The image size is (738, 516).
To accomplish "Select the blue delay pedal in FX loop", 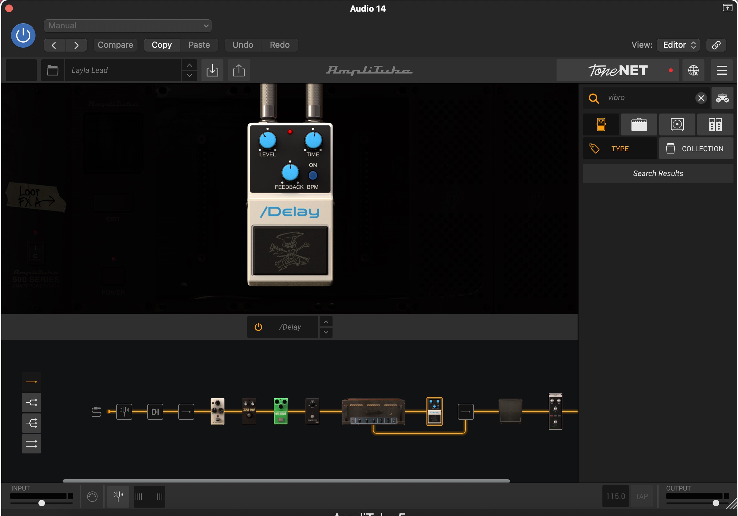I will [435, 412].
